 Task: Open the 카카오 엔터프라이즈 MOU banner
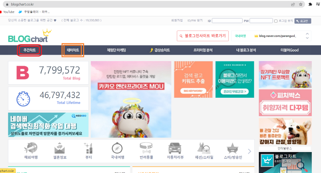131,99
